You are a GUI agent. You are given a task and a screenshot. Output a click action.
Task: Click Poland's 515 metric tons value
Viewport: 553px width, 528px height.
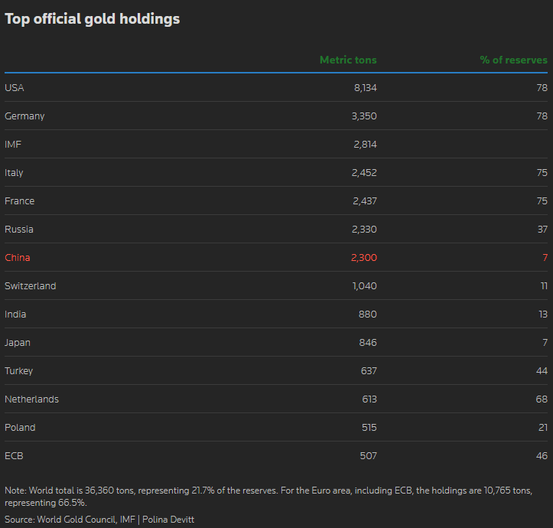coord(369,428)
